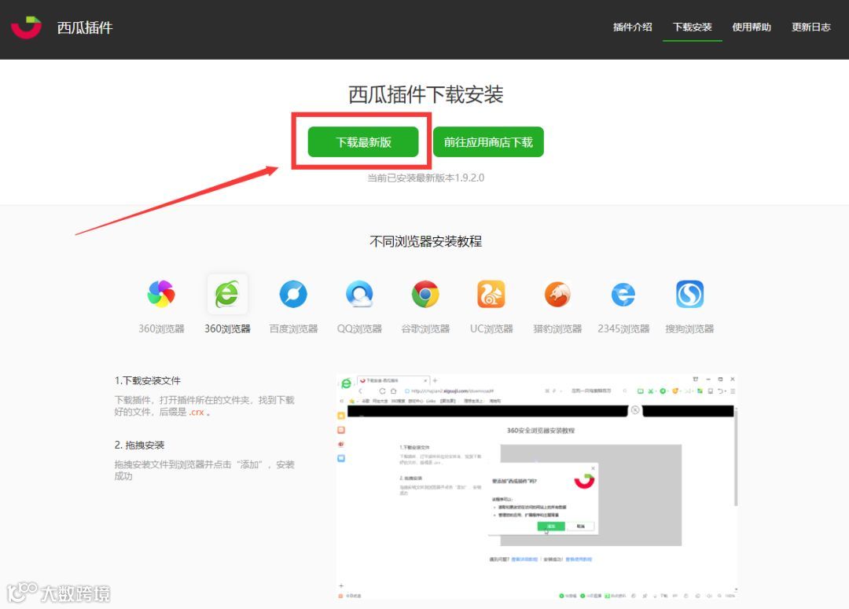The height and width of the screenshot is (609, 849).
Task: Go to the 更新日志 nav tab
Action: pos(811,27)
